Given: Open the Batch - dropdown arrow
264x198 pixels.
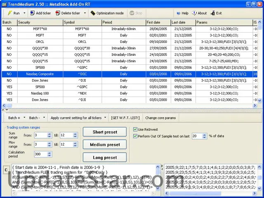Looking at the screenshot, I should (44, 117).
